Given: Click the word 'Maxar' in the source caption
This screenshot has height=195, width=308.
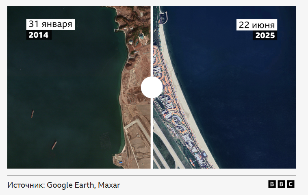Looking at the screenshot, I should (x=109, y=185).
